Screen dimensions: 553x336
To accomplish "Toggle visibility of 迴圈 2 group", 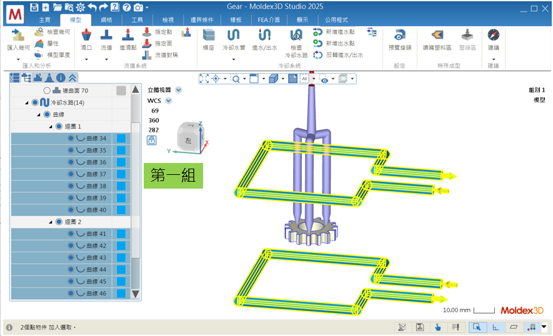I will (x=59, y=222).
